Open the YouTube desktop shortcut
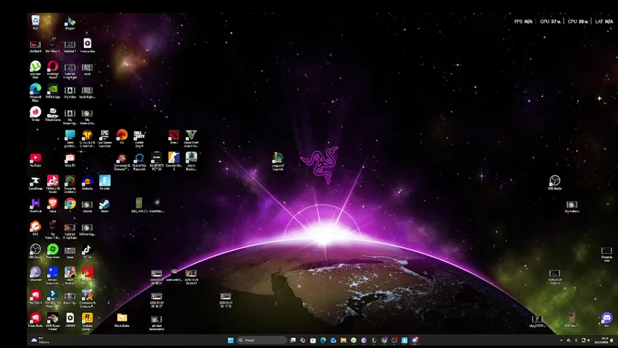This screenshot has height=348, width=618. [36, 159]
